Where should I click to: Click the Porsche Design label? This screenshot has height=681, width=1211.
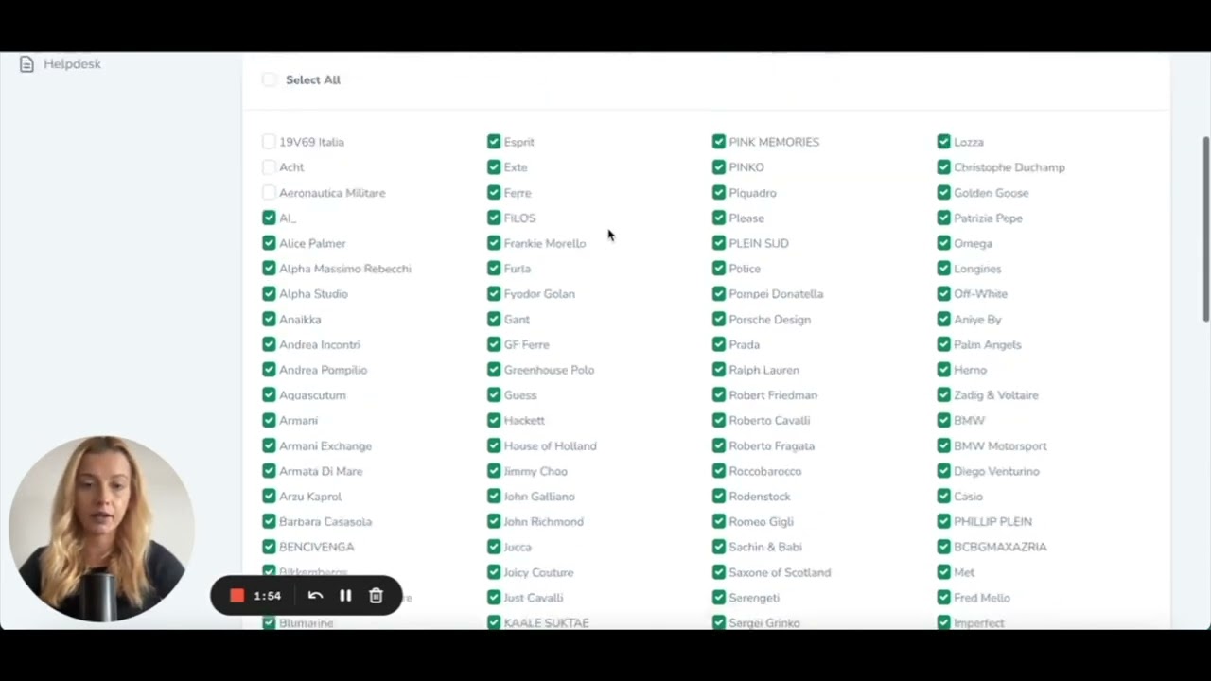point(770,320)
